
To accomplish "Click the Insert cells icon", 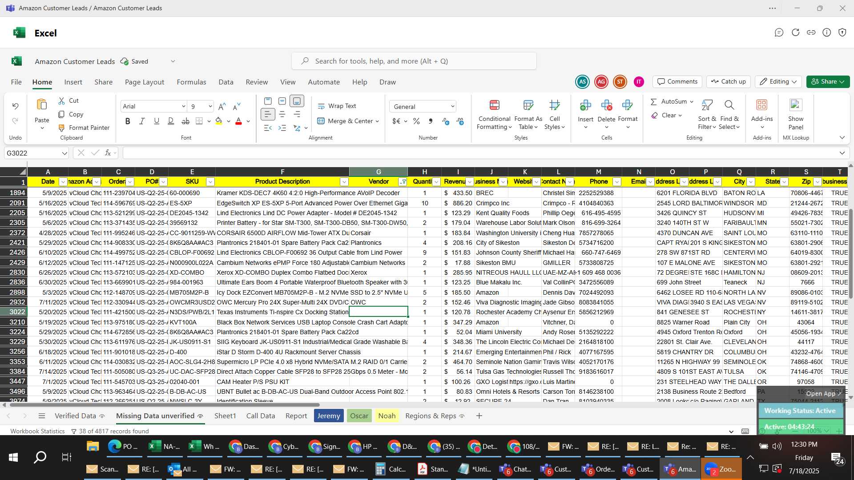I will [x=585, y=105].
